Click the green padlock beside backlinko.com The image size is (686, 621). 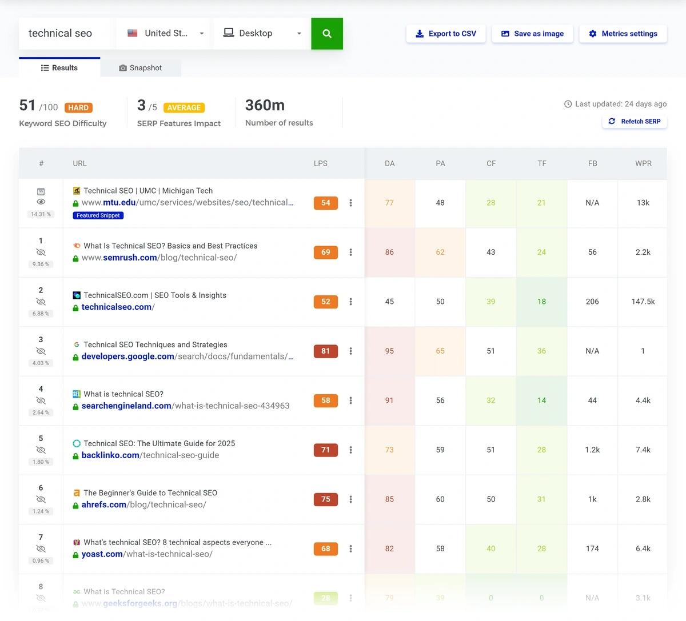[75, 456]
